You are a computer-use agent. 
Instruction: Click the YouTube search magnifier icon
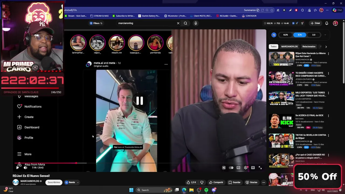(185, 23)
